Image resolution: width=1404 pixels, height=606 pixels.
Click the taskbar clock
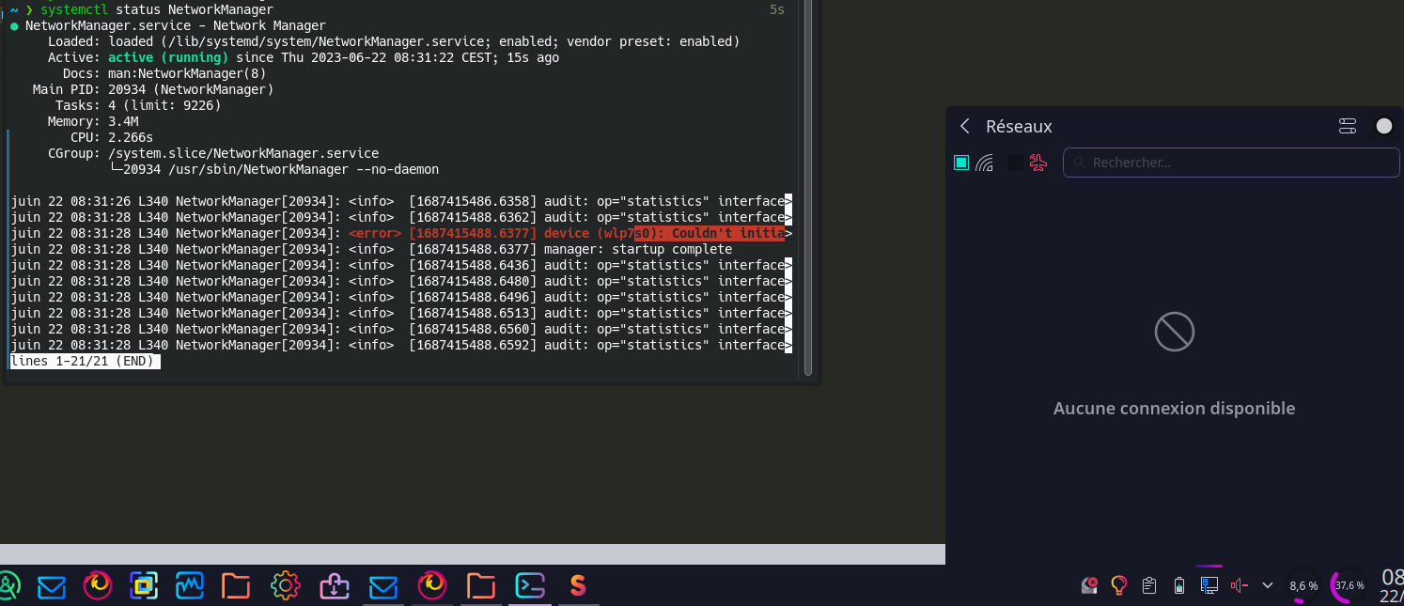(1392, 586)
